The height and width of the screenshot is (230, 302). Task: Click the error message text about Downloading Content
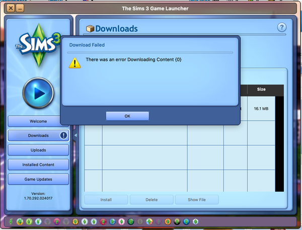[134, 59]
